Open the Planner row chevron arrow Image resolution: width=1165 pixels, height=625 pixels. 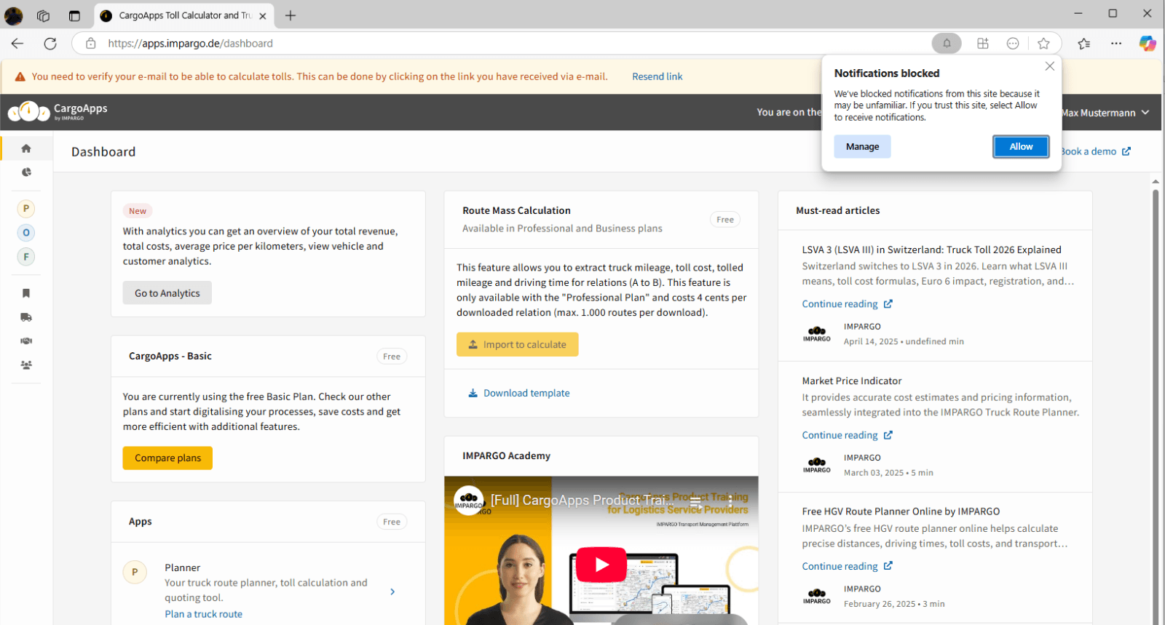coord(392,592)
